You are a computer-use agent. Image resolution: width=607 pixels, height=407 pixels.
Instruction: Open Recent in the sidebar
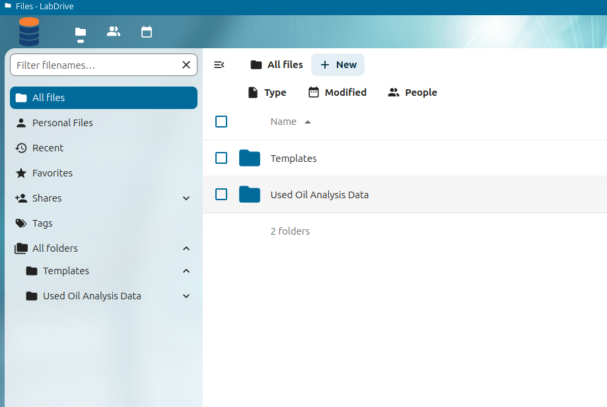[104, 148]
